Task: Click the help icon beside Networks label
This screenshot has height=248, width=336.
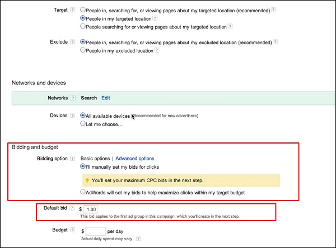Action: pos(73,98)
